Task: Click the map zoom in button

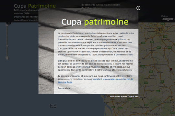Action: coord(7,25)
